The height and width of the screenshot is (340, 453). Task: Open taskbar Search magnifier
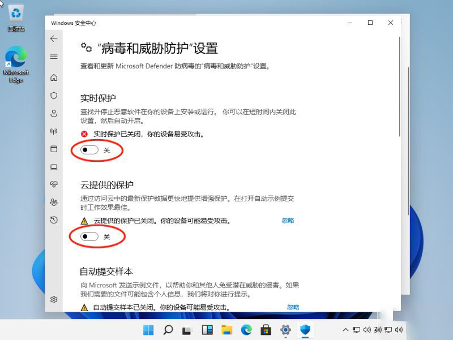click(168, 330)
